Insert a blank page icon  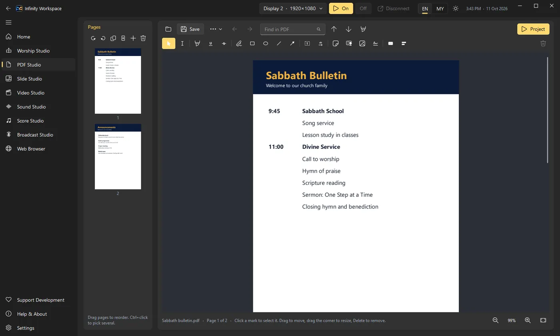click(x=123, y=38)
